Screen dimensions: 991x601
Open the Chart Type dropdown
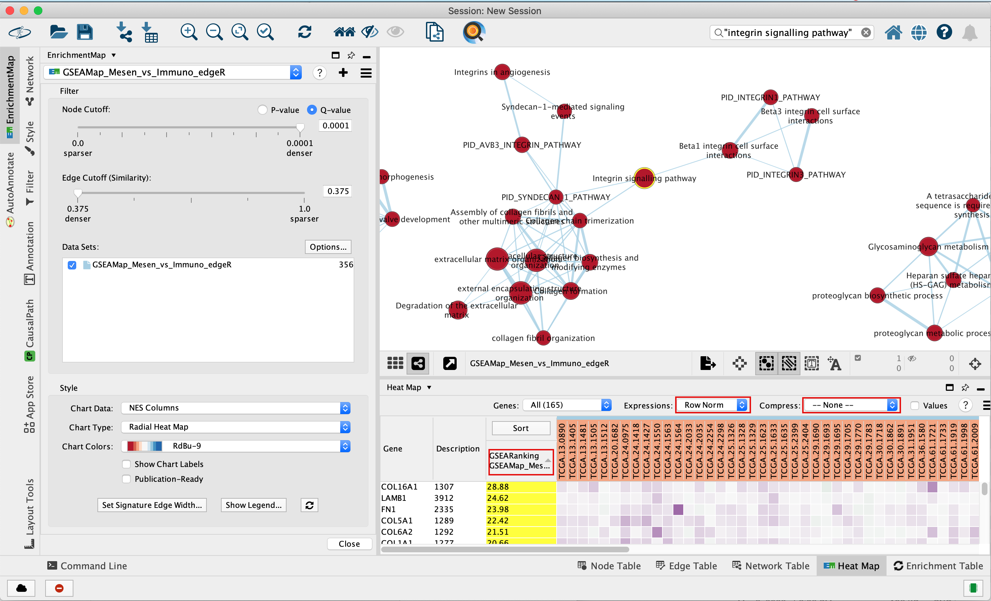(236, 427)
